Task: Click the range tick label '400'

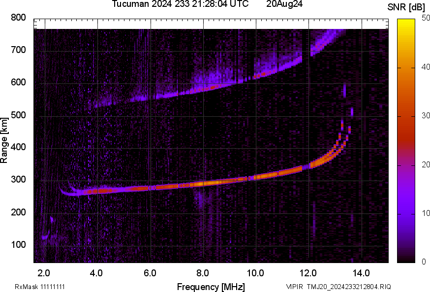Action: pyautogui.click(x=18, y=147)
